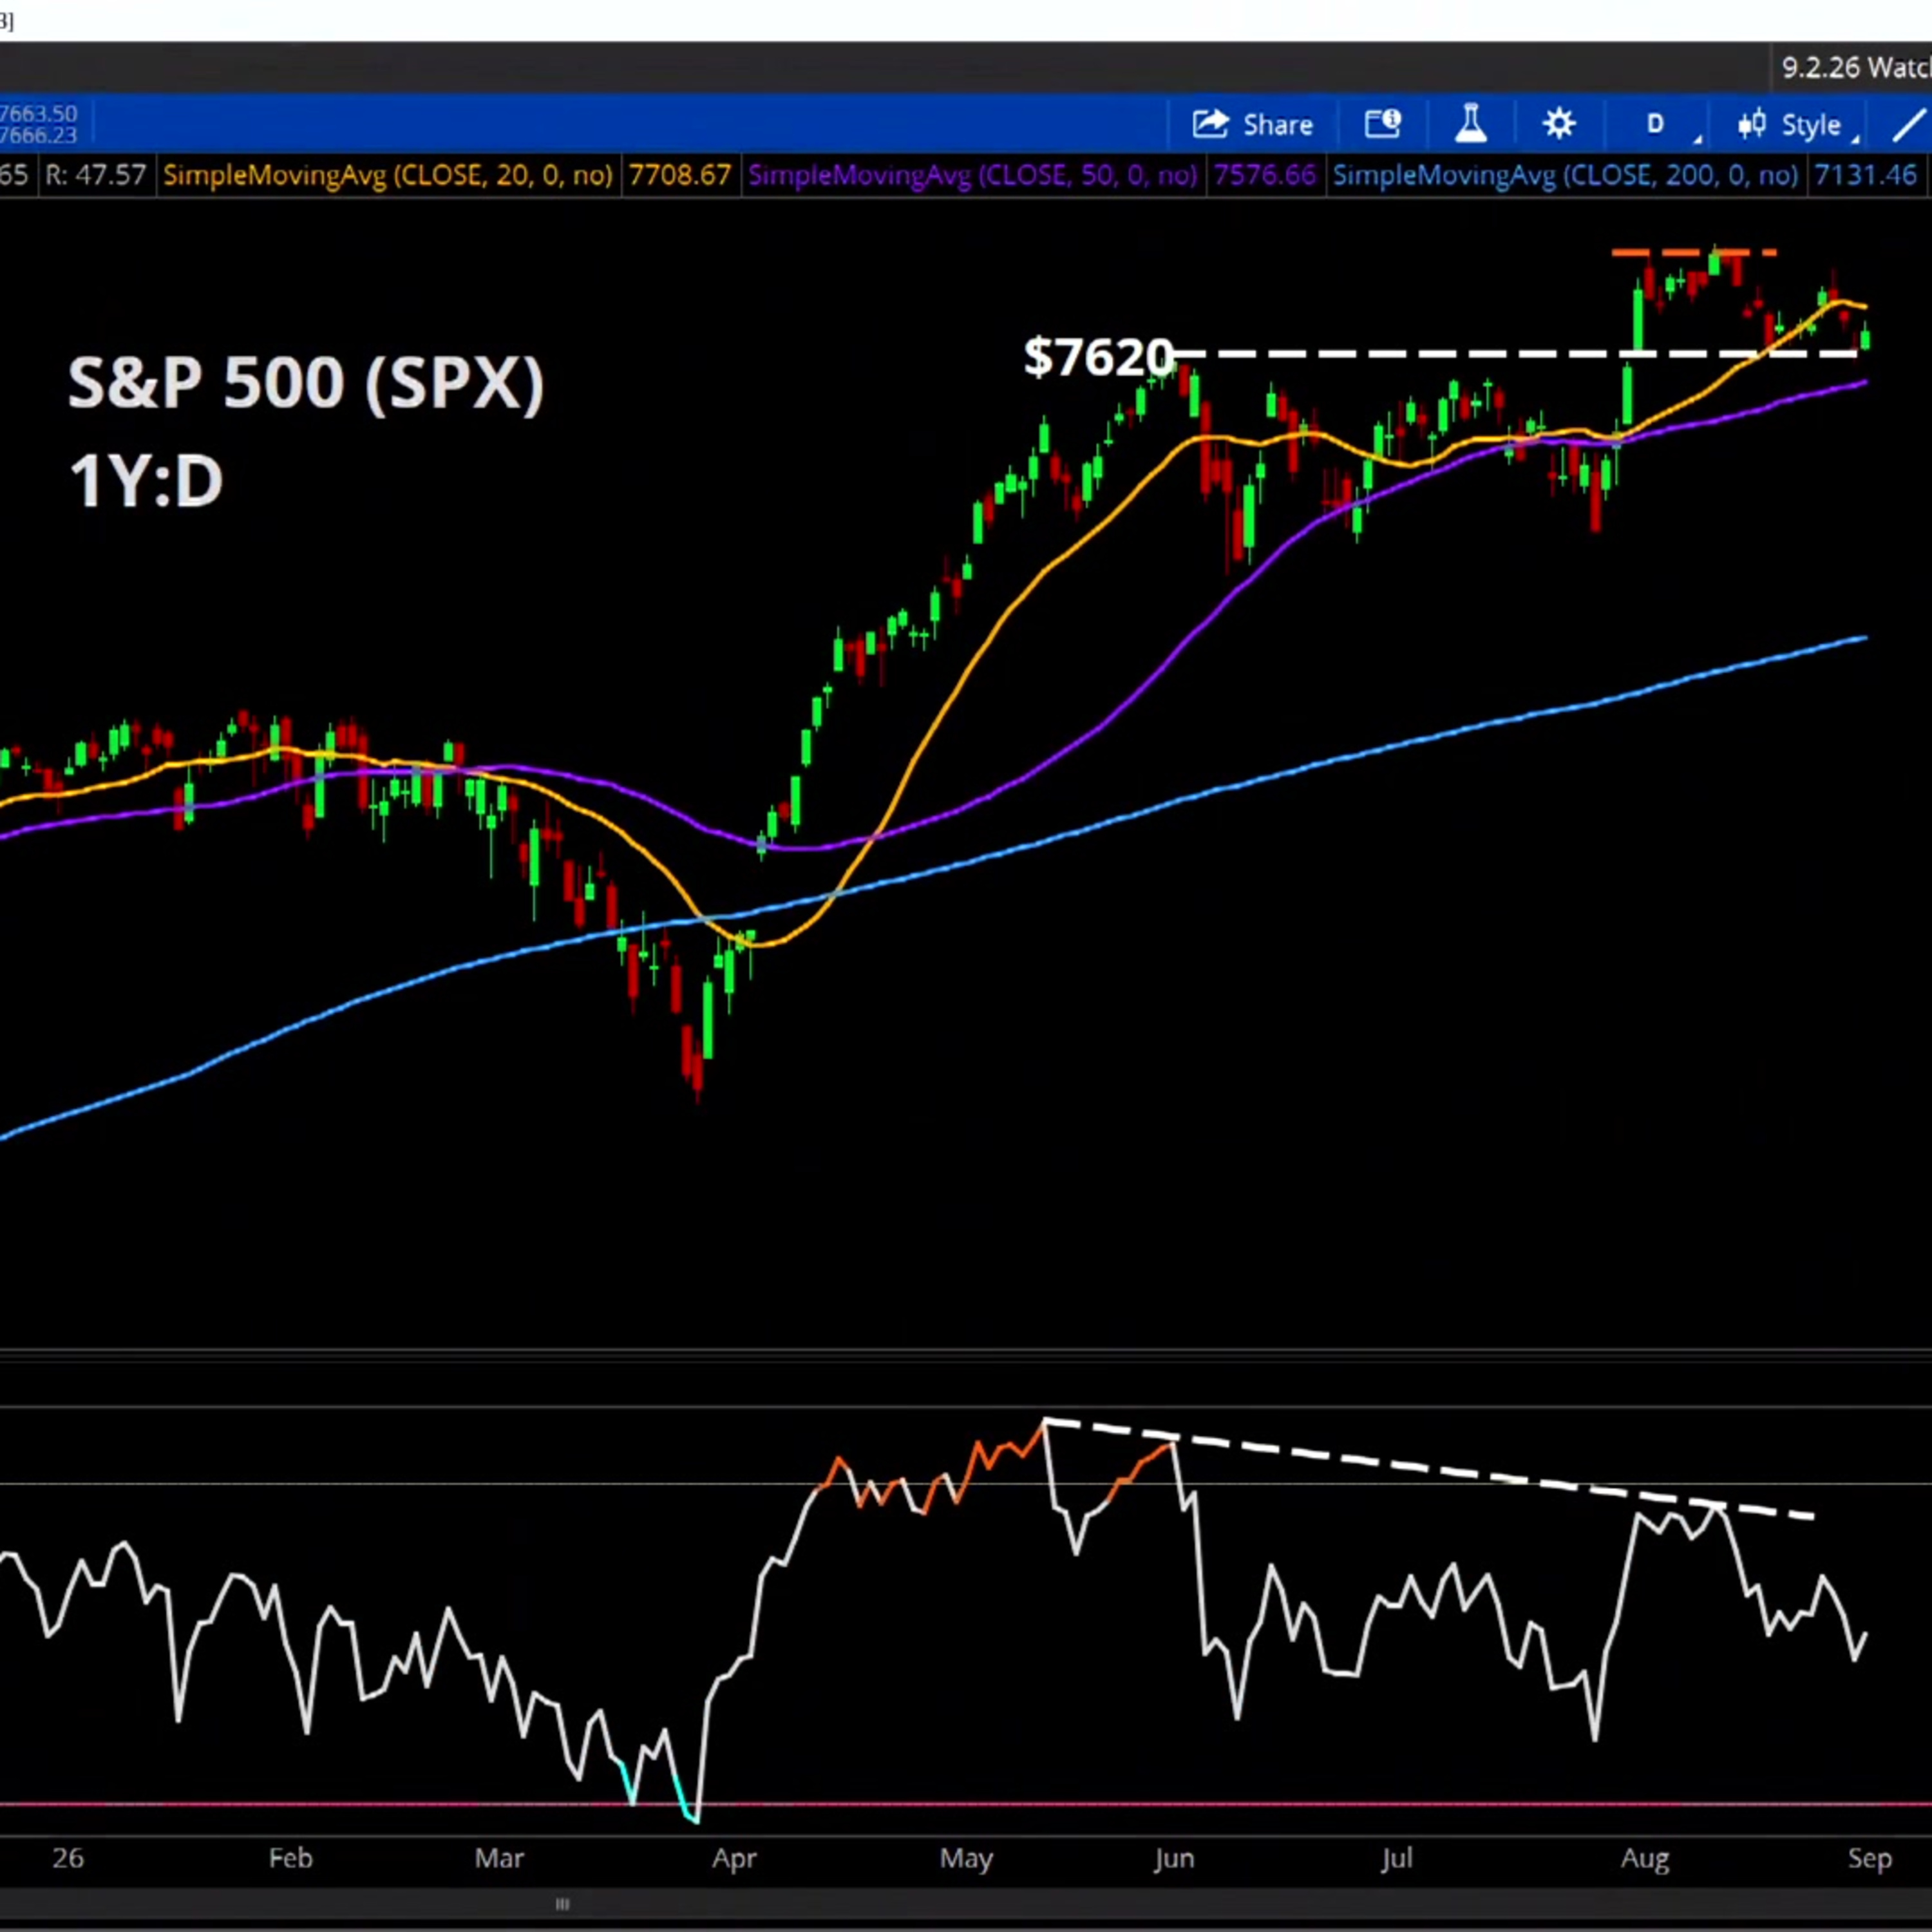Viewport: 1932px width, 1932px height.
Task: Click the 1Y:D timeframe label on chart
Action: click(146, 481)
